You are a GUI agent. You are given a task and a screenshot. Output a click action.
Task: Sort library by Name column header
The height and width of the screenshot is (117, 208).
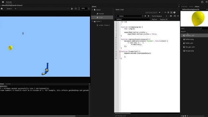183,32
